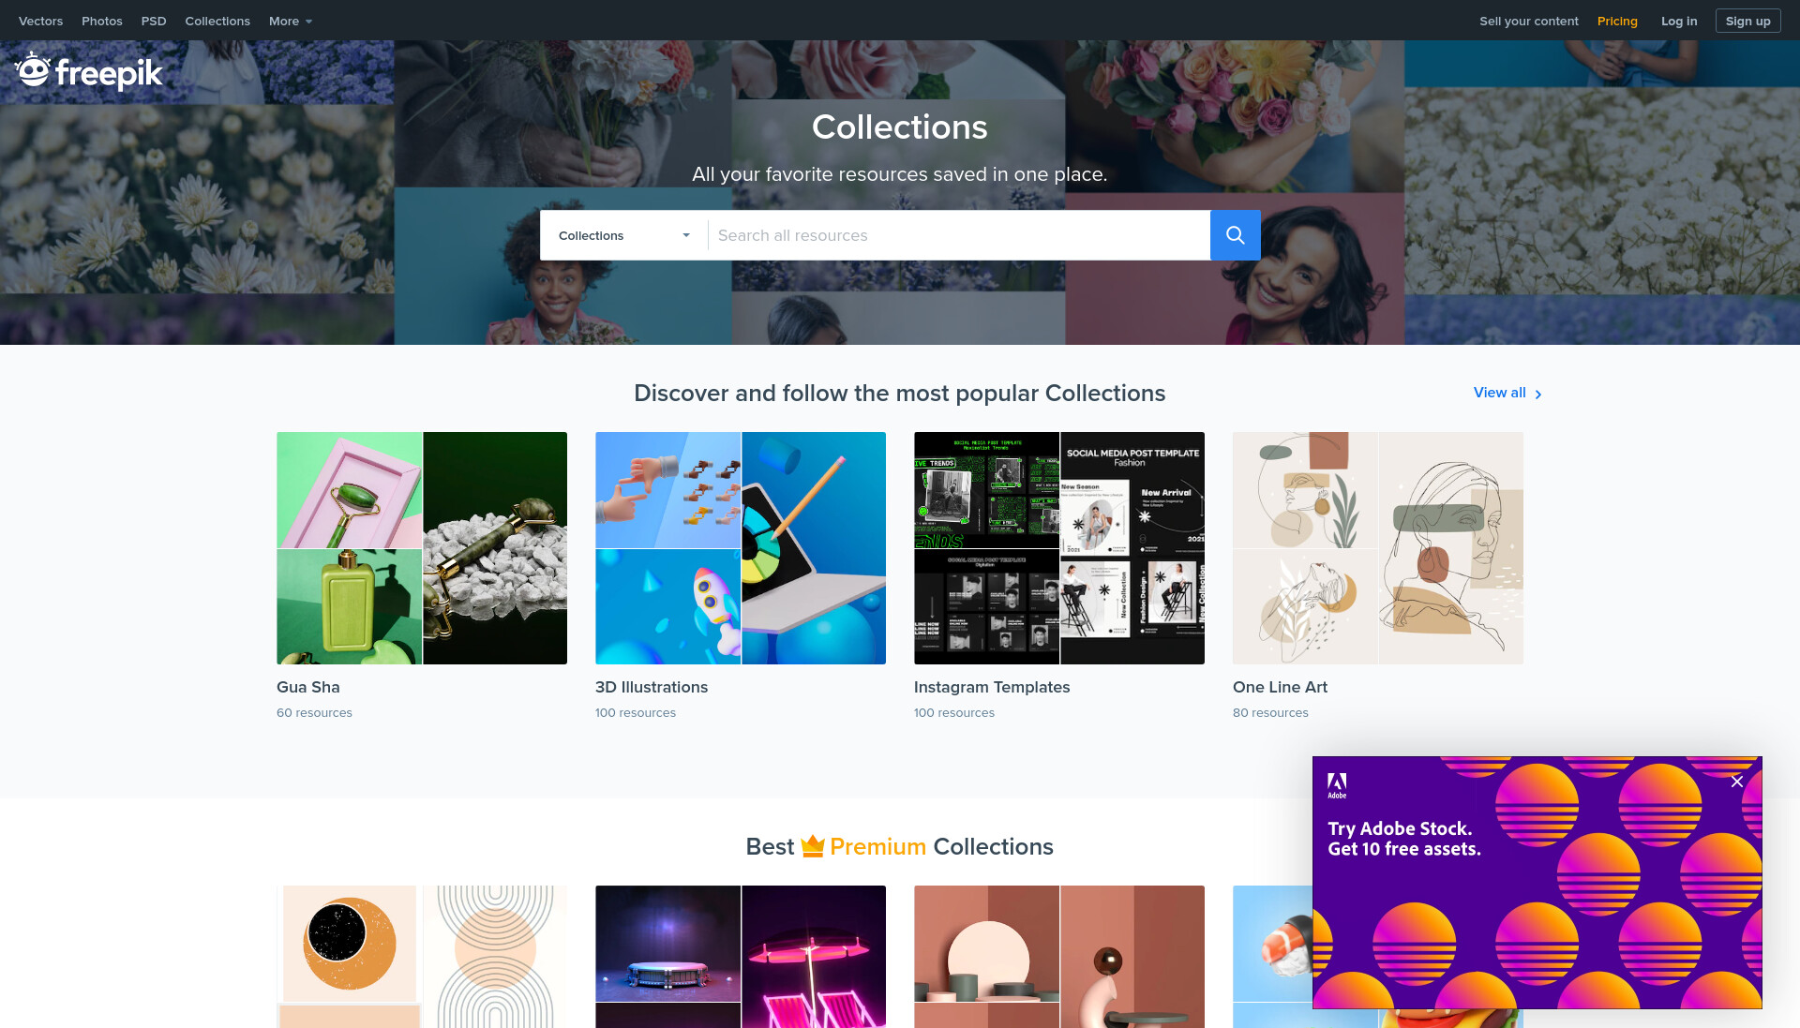Click Sell your content link
The width and height of the screenshot is (1800, 1028).
pyautogui.click(x=1528, y=21)
